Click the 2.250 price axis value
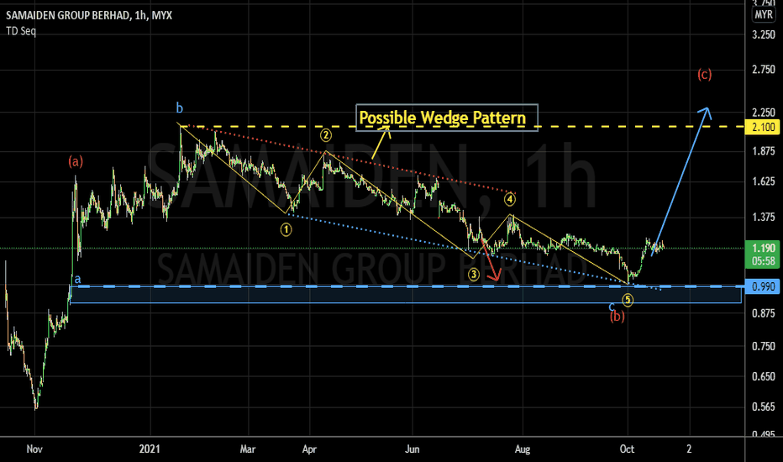783x462 pixels. tap(764, 113)
